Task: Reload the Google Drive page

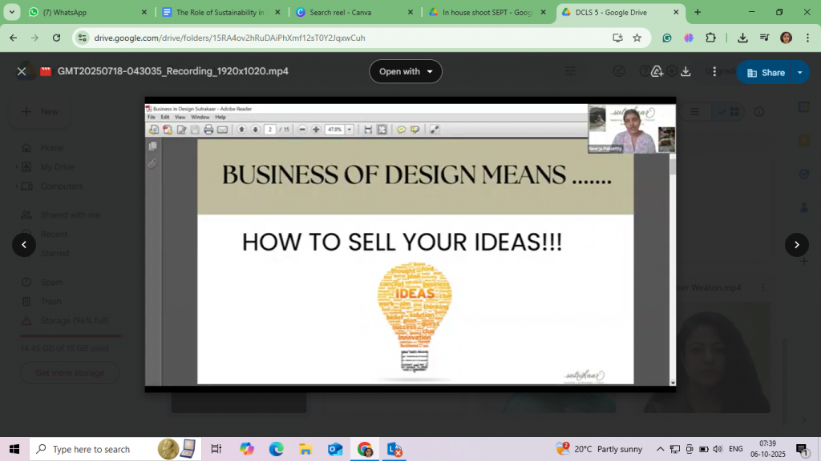Action: [56, 38]
